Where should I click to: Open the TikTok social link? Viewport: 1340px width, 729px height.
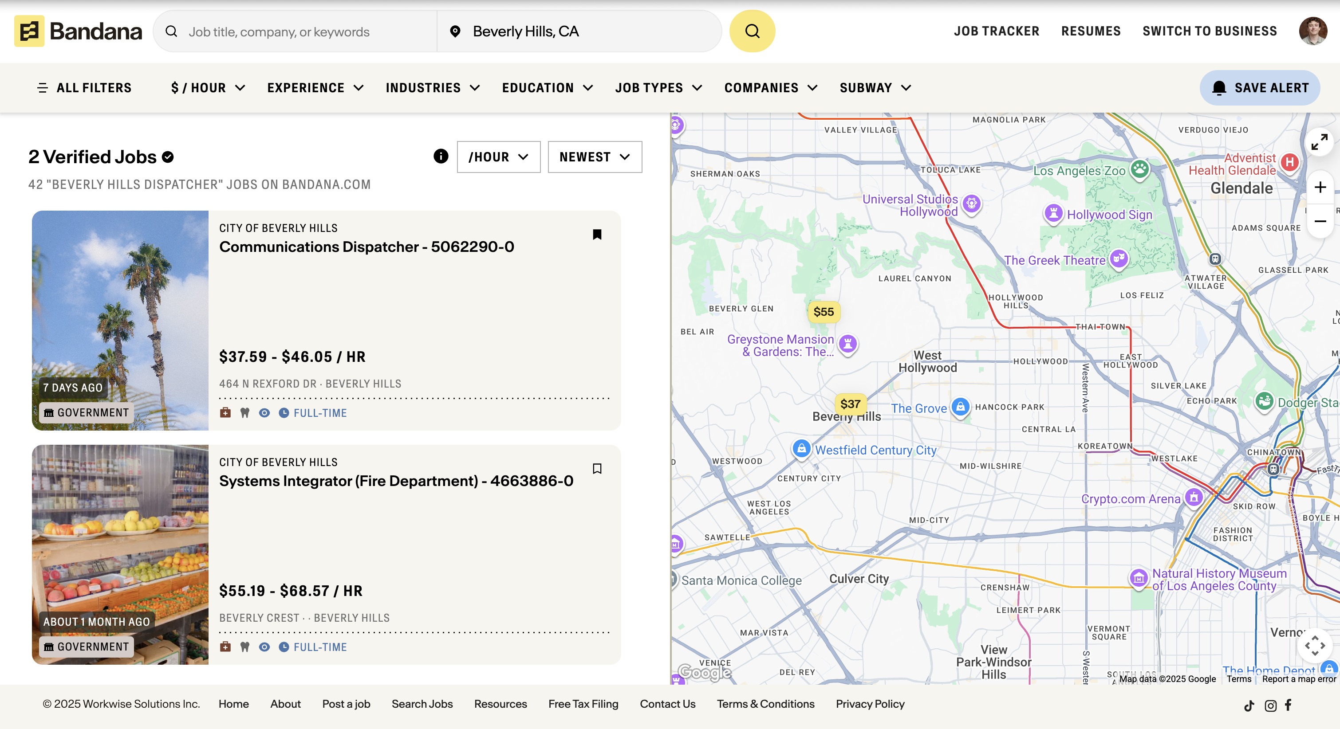point(1249,705)
